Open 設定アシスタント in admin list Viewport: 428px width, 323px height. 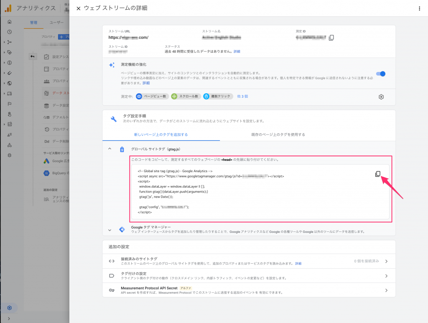click(x=56, y=57)
